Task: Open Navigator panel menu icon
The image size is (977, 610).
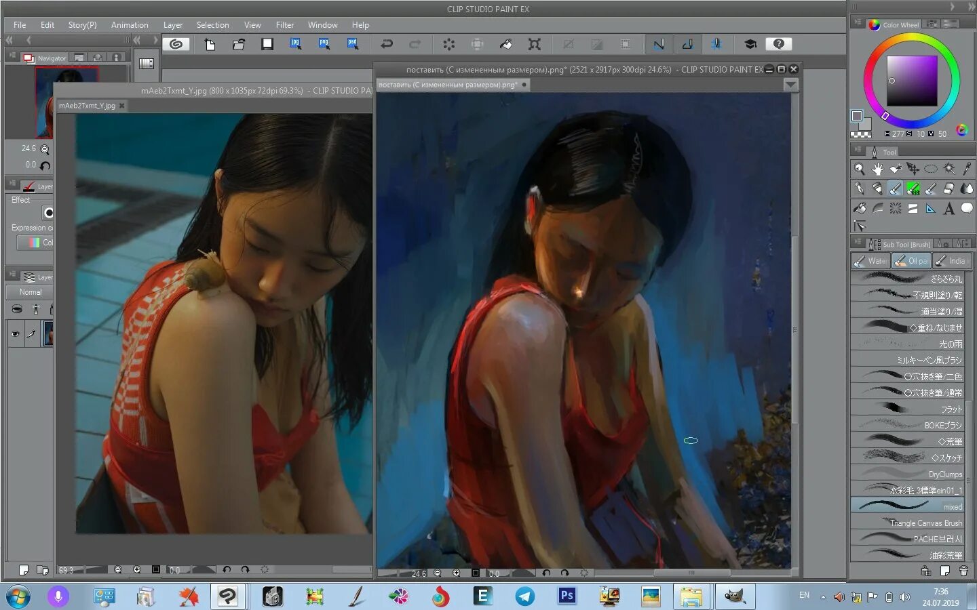Action: [x=12, y=56]
